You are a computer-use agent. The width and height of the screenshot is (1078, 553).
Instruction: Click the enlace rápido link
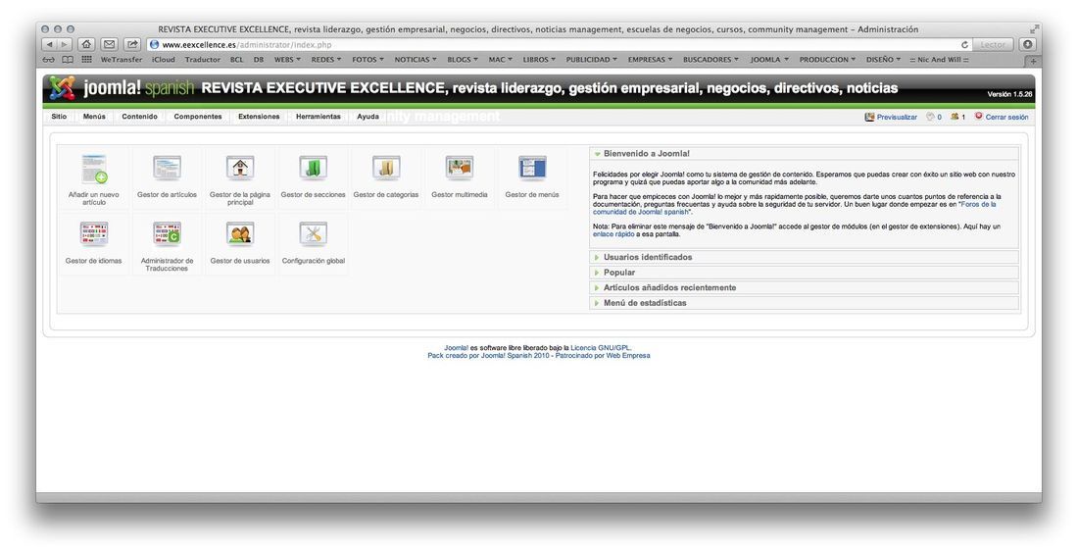click(613, 234)
